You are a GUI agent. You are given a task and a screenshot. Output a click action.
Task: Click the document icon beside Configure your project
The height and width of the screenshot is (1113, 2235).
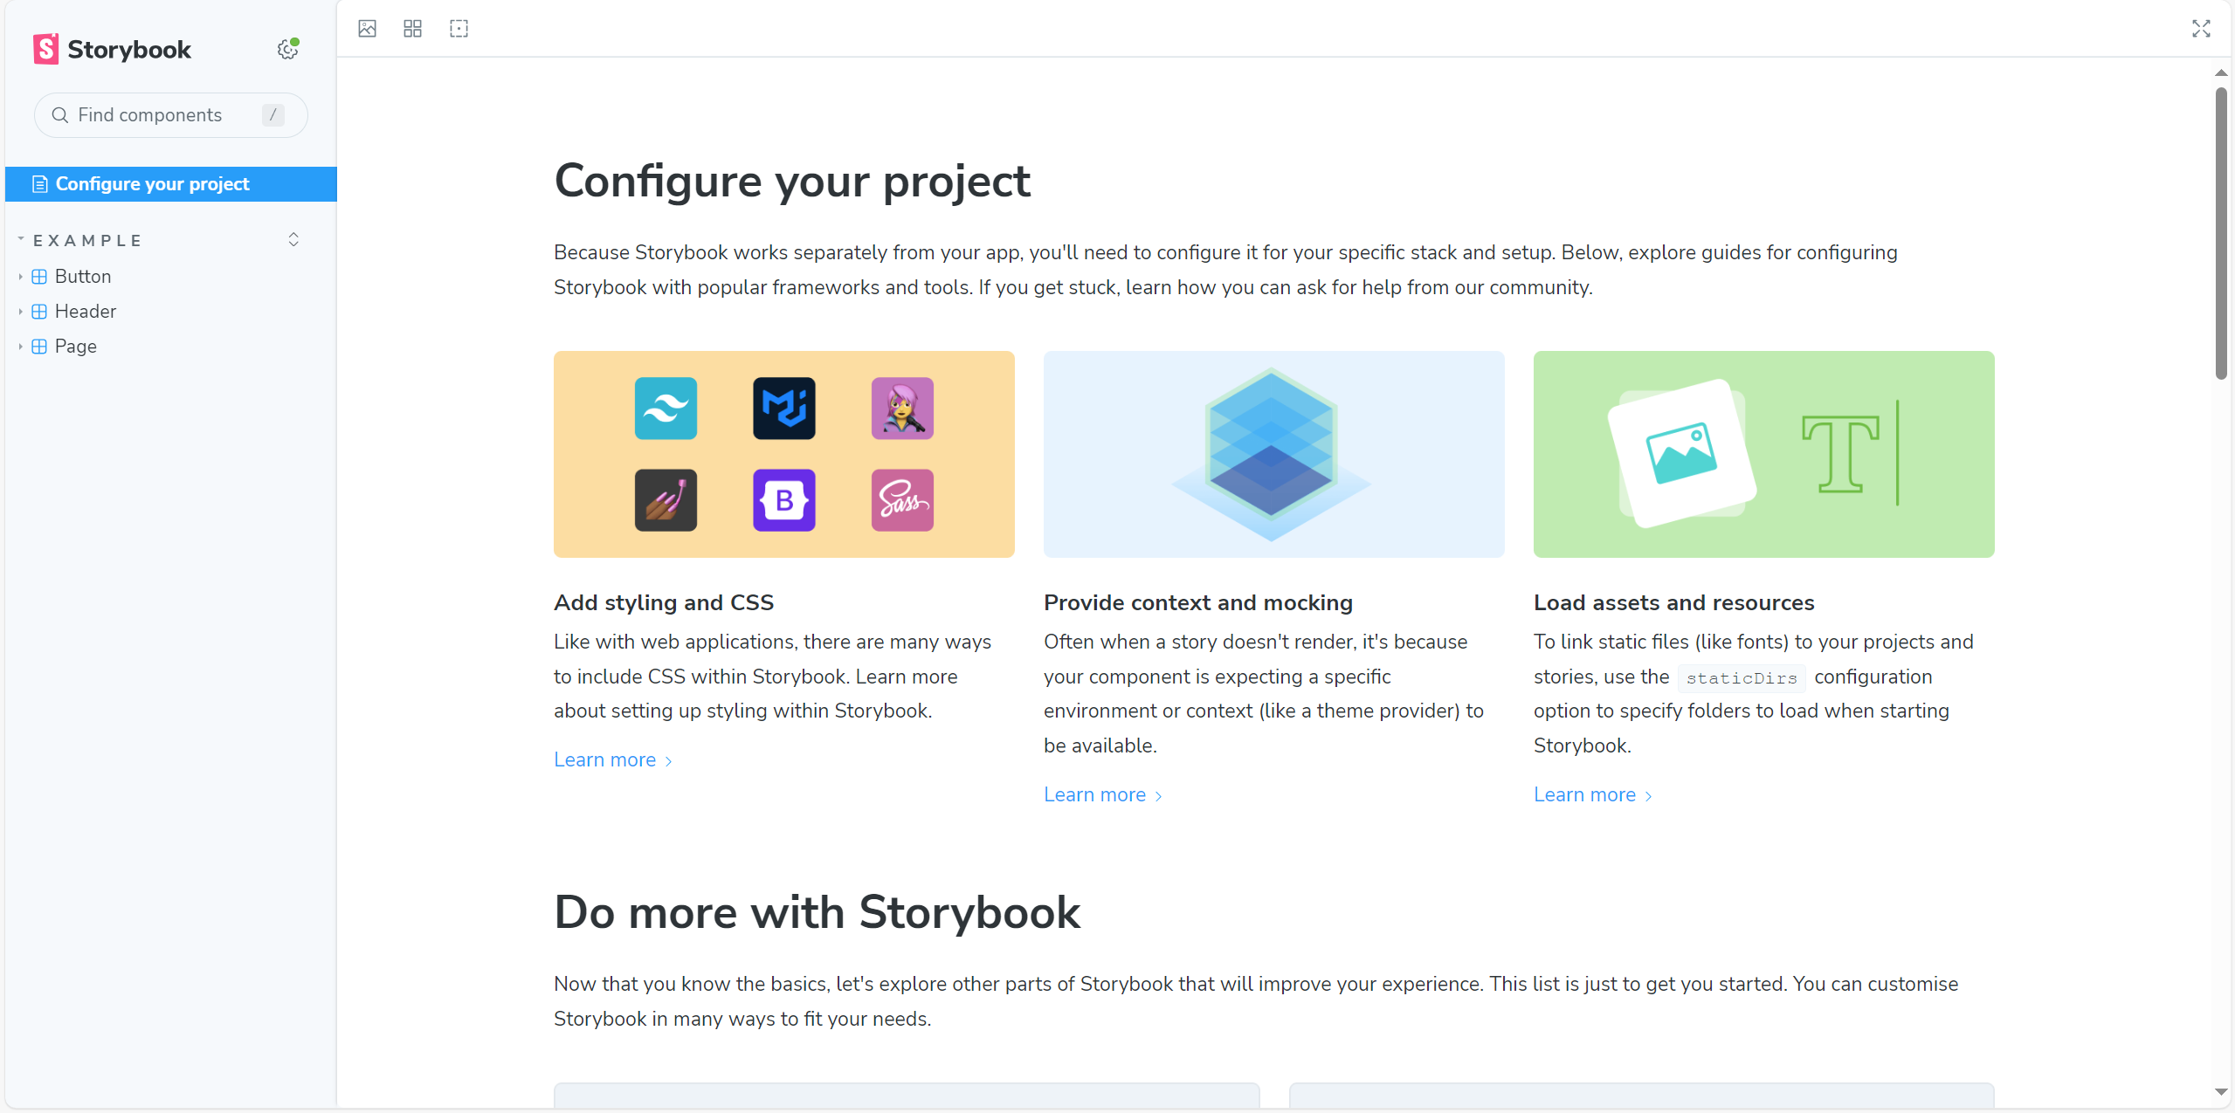point(39,183)
